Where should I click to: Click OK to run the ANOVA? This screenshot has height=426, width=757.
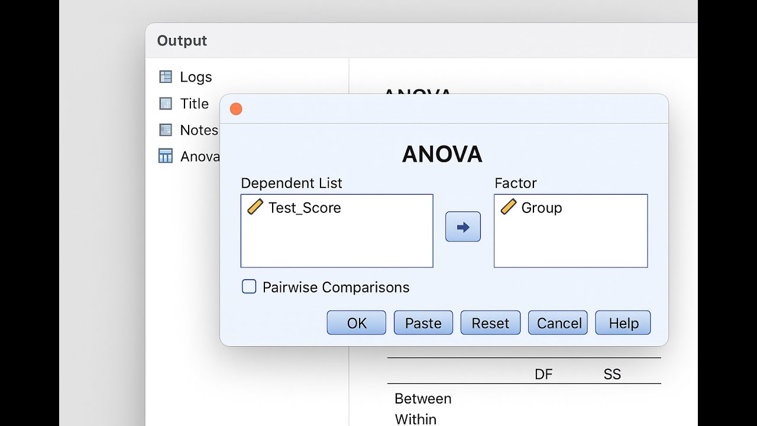point(357,323)
